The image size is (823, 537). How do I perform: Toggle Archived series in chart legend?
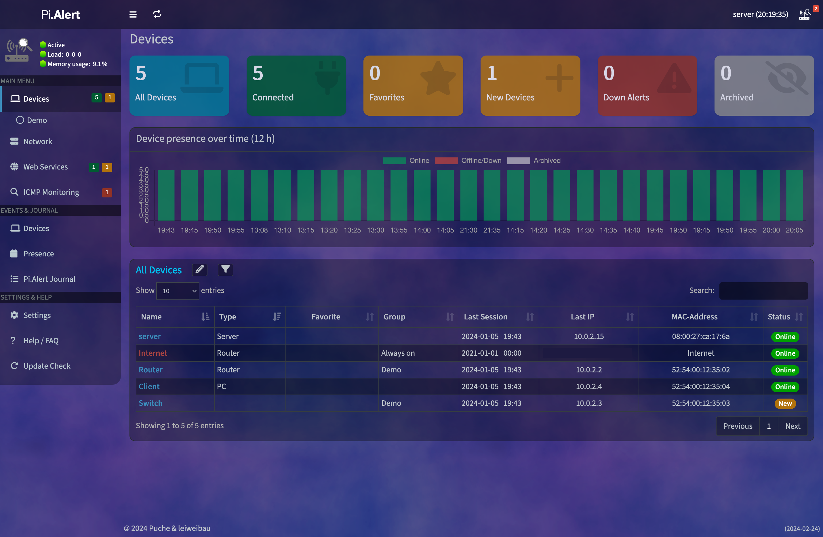point(534,161)
